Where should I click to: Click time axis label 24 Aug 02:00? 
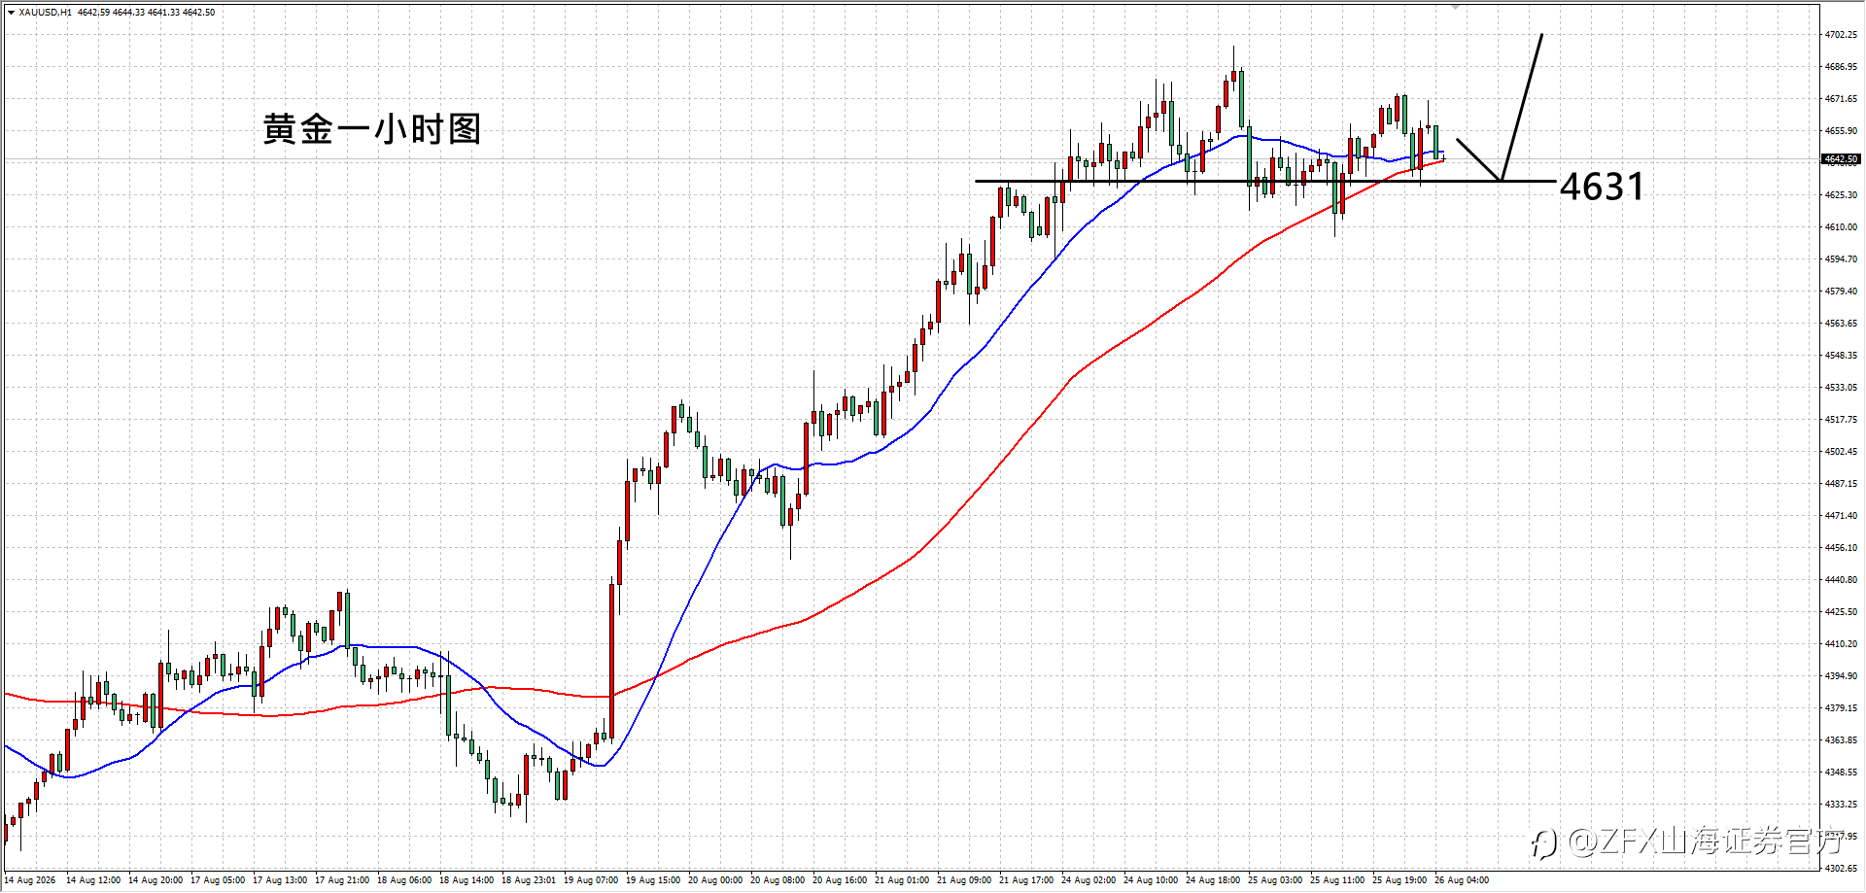pyautogui.click(x=1088, y=881)
